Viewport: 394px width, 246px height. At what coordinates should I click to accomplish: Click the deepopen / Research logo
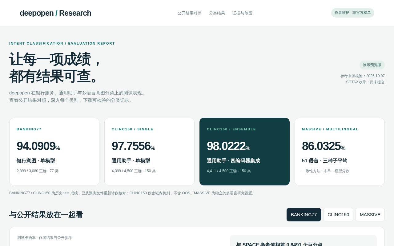pyautogui.click(x=55, y=13)
